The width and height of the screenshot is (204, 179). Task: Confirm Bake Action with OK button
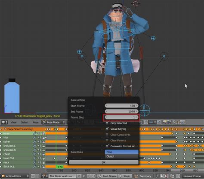point(104,162)
